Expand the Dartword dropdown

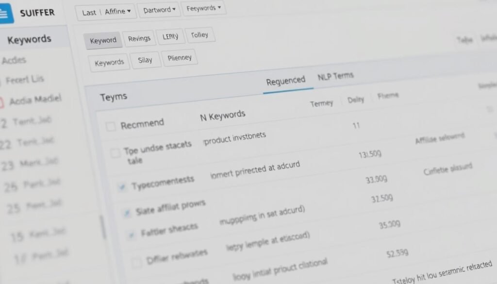pos(159,10)
